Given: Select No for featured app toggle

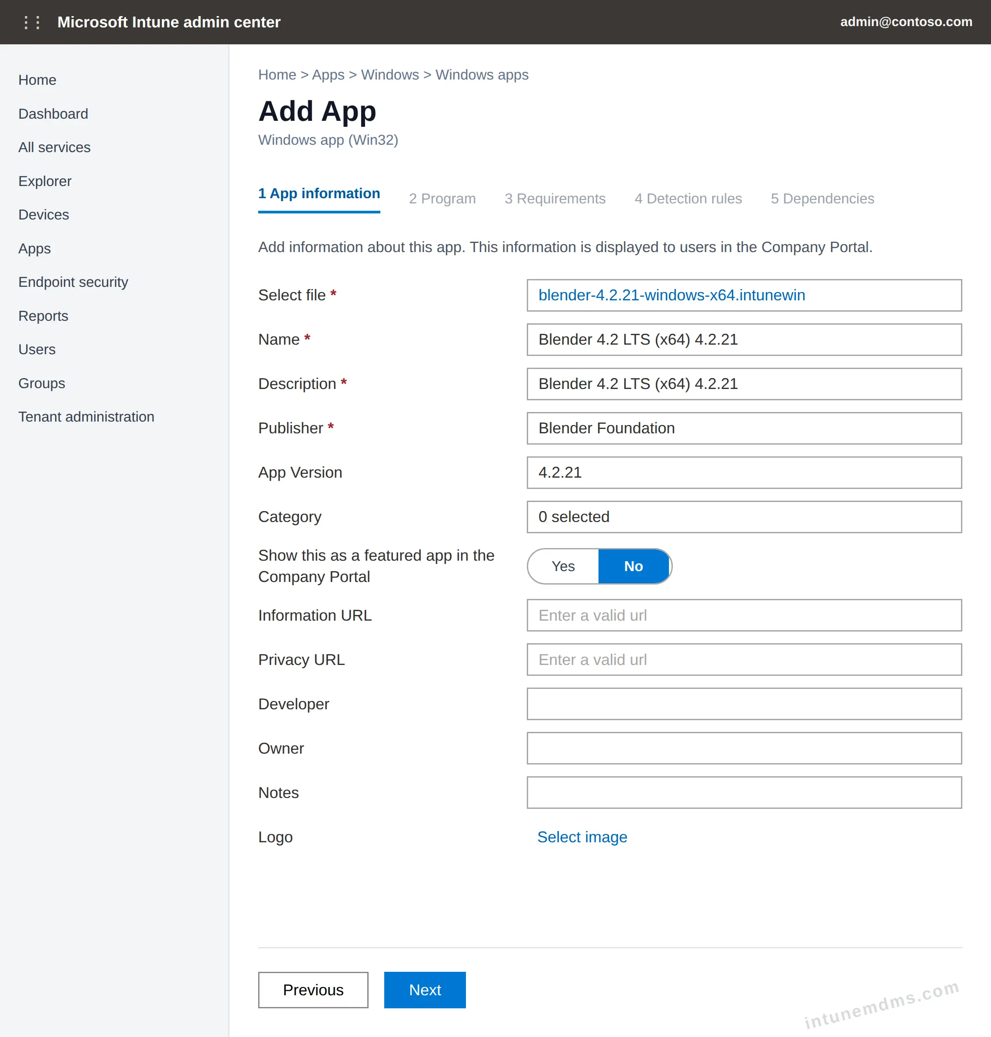Looking at the screenshot, I should tap(633, 566).
